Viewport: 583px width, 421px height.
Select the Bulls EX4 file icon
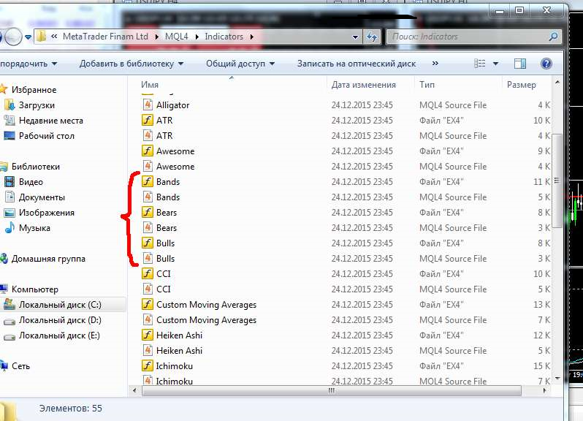pyautogui.click(x=148, y=243)
